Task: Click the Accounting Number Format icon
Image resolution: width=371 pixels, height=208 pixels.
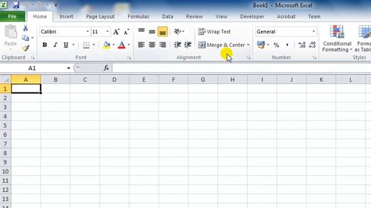Action: (x=261, y=45)
